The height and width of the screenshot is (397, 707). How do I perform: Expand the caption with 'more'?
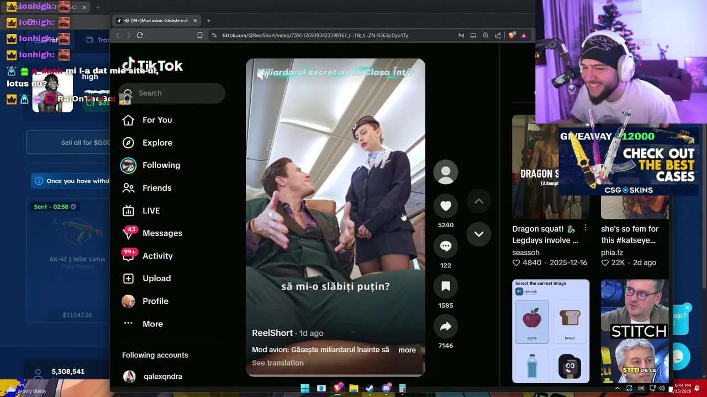tap(407, 350)
